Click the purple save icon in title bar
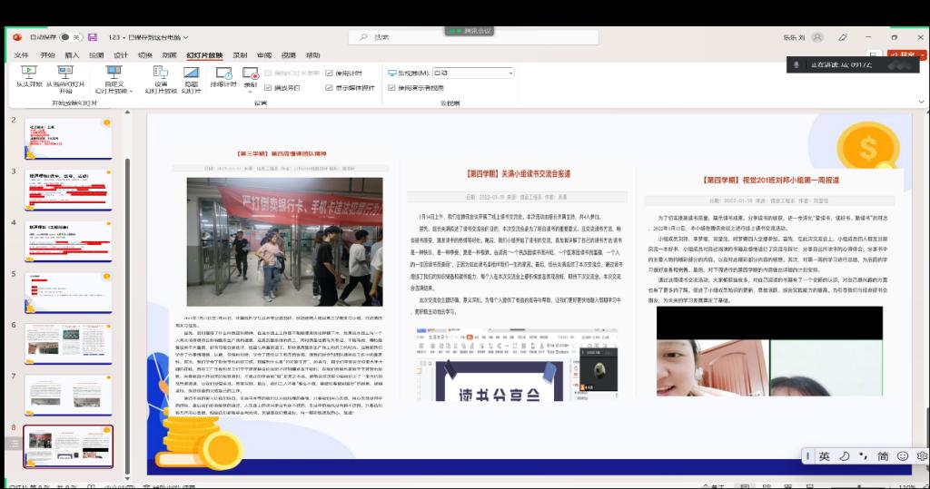Image resolution: width=930 pixels, height=489 pixels. [93, 37]
